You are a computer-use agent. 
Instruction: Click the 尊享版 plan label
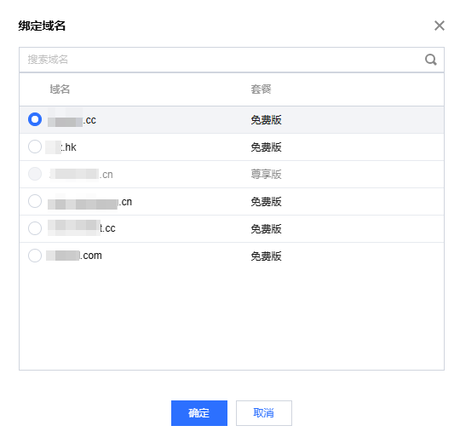click(266, 175)
